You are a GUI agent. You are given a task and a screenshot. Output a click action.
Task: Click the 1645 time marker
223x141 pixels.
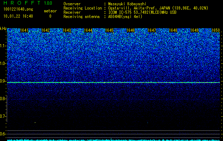pos(109,30)
